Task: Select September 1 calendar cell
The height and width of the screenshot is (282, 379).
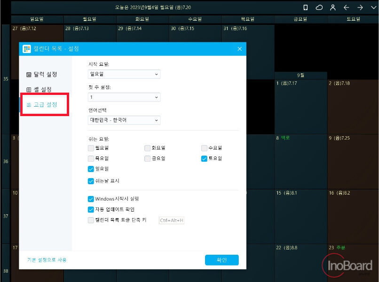Action: (300, 107)
